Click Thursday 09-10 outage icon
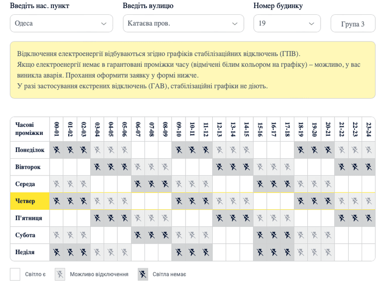The width and height of the screenshot is (385, 286). click(x=179, y=201)
